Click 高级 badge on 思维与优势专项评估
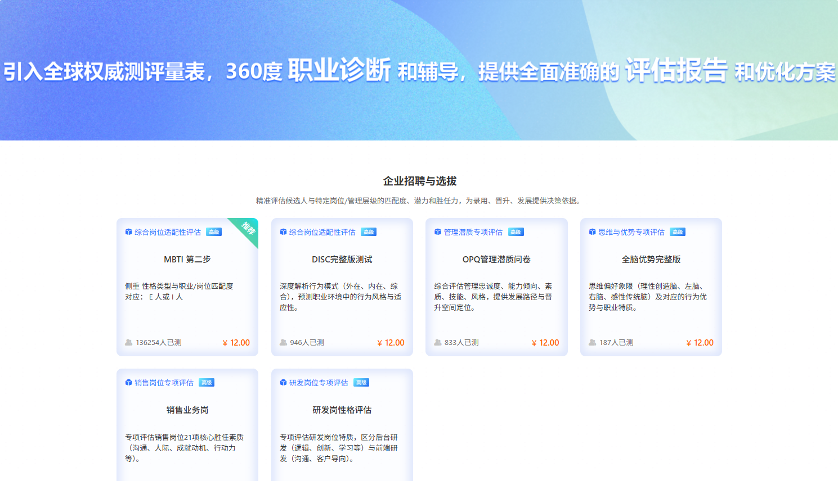838x481 pixels. (678, 232)
